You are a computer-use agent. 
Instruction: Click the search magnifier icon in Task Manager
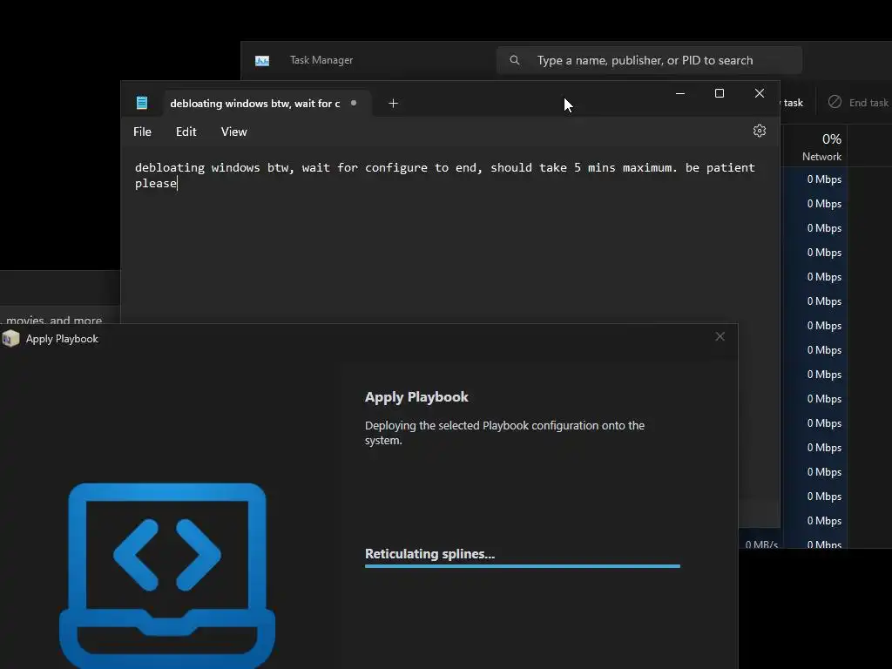pos(514,60)
